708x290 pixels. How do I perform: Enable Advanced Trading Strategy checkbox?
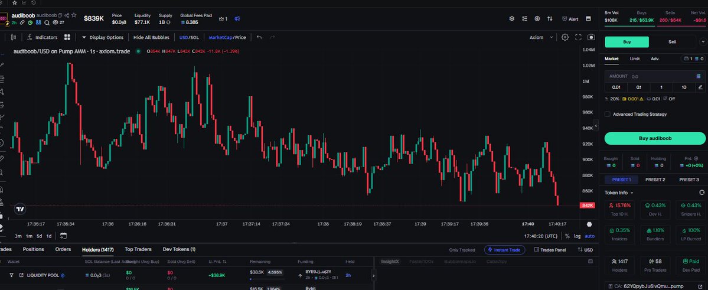coord(607,114)
